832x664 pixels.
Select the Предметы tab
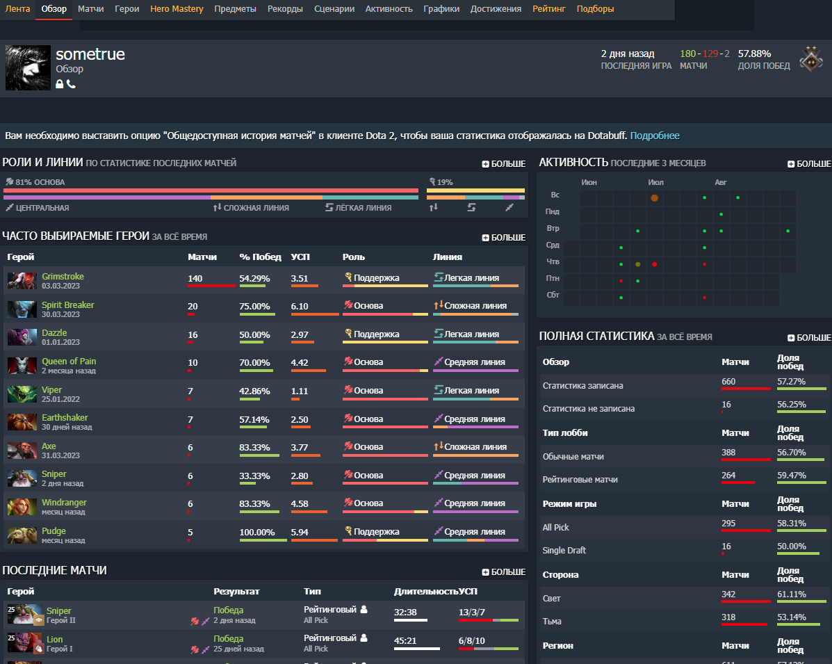[x=235, y=9]
